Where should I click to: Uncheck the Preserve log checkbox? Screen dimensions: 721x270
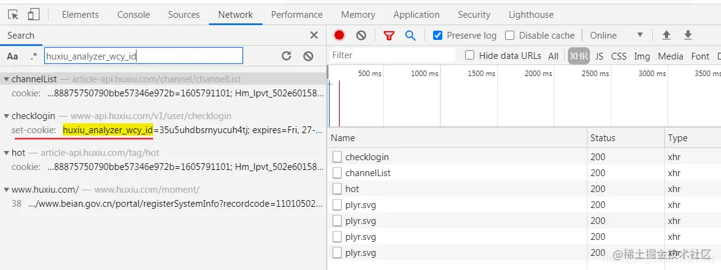[438, 35]
